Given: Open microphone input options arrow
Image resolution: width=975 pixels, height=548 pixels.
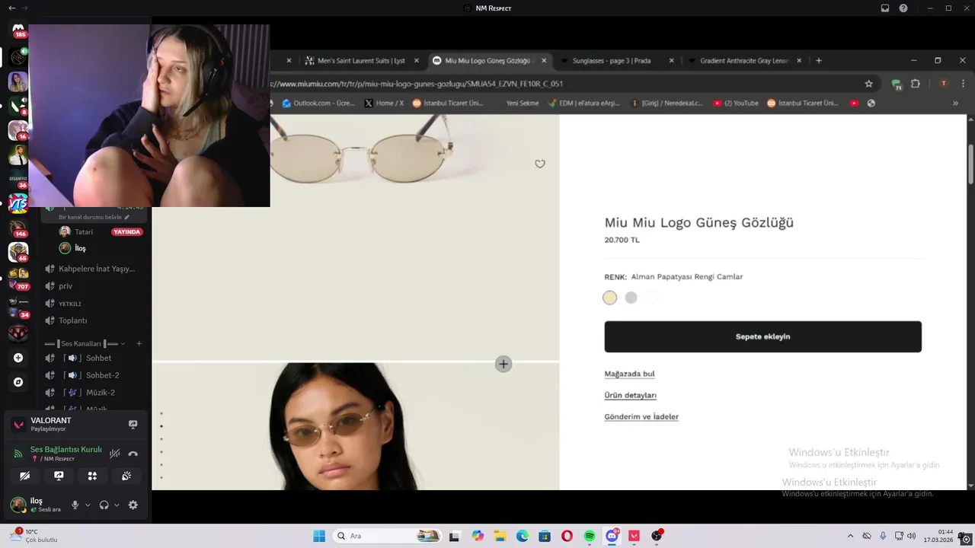Looking at the screenshot, I should pos(88,505).
